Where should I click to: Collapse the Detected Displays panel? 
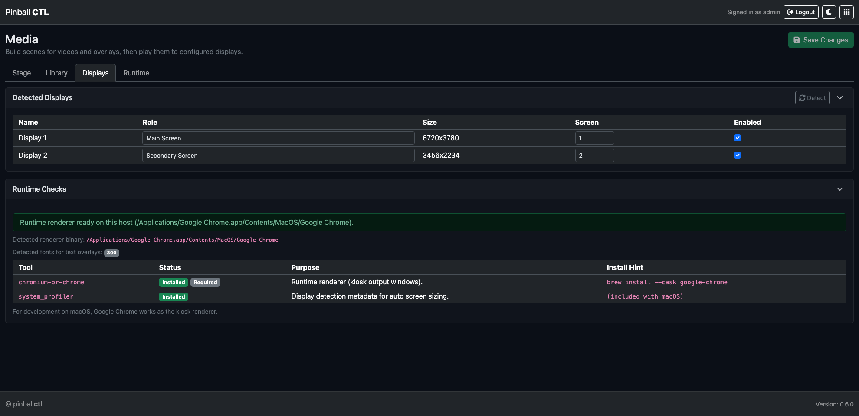coord(840,98)
